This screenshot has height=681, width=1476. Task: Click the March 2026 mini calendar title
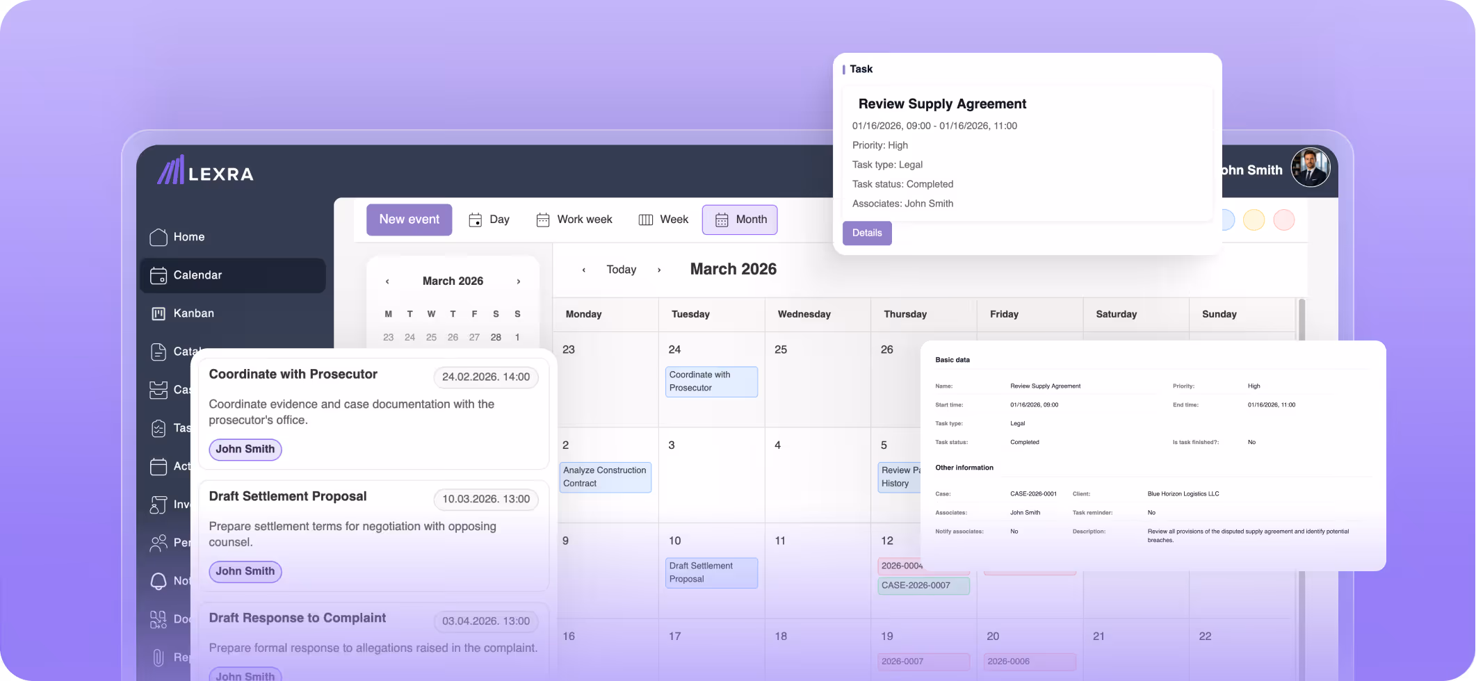(453, 281)
